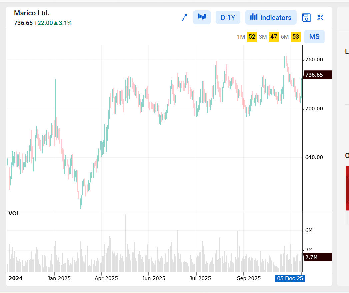Screen dimensions: 349x293
Task: Click the 3.1% change percentage
Action: (x=65, y=23)
